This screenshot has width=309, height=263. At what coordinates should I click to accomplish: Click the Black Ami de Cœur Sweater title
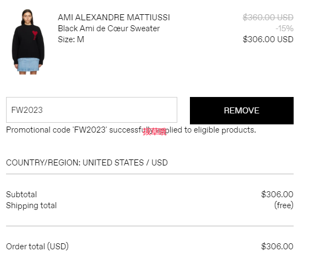pyautogui.click(x=109, y=28)
